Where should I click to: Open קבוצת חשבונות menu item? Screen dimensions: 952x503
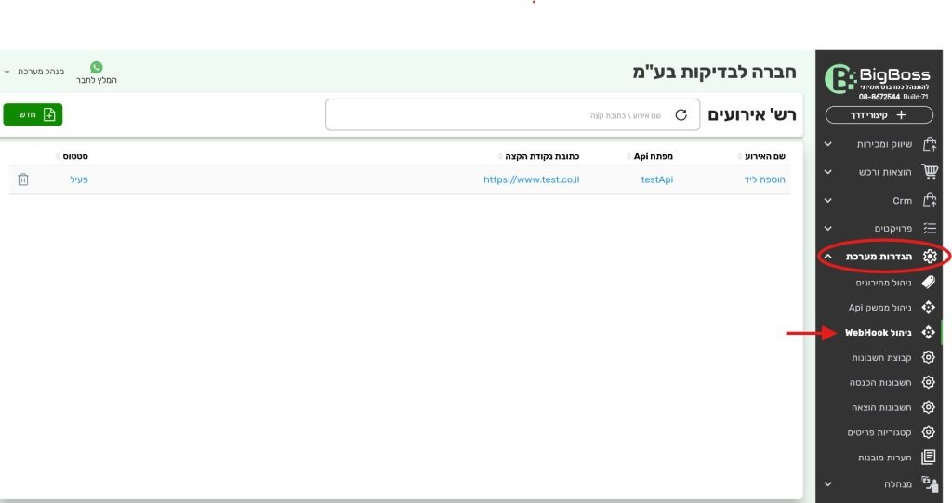(x=881, y=357)
